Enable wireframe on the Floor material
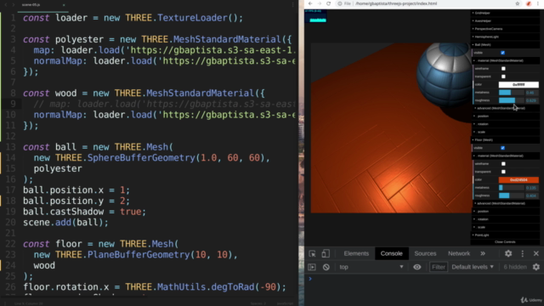The image size is (544, 306). 503,164
